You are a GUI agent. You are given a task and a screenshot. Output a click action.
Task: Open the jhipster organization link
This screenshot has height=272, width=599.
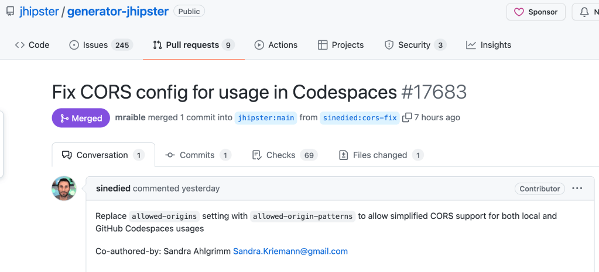39,12
